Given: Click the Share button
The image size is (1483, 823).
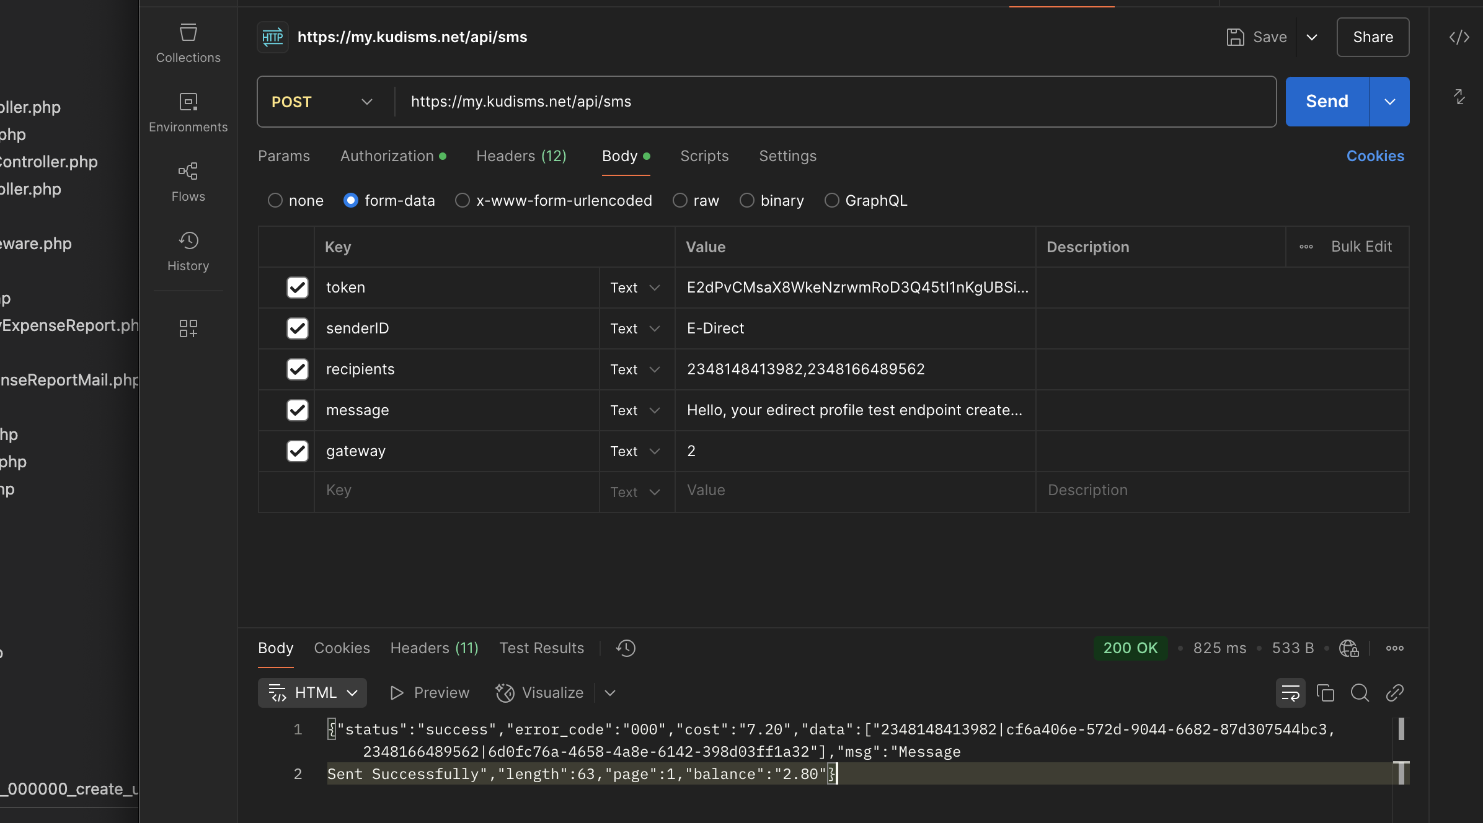Looking at the screenshot, I should [x=1373, y=37].
